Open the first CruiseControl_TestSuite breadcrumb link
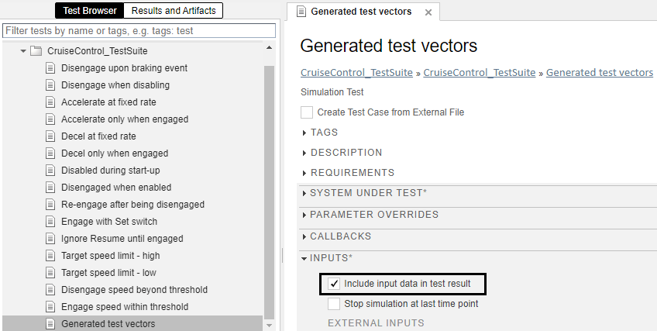Image resolution: width=657 pixels, height=331 pixels. pos(356,73)
